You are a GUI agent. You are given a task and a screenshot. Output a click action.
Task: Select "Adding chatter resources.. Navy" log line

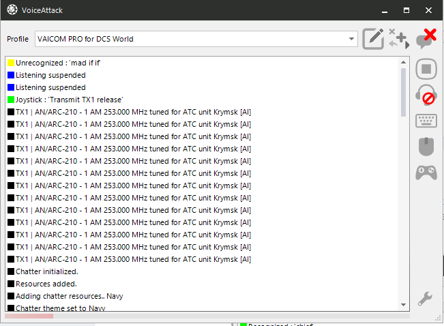[69, 296]
